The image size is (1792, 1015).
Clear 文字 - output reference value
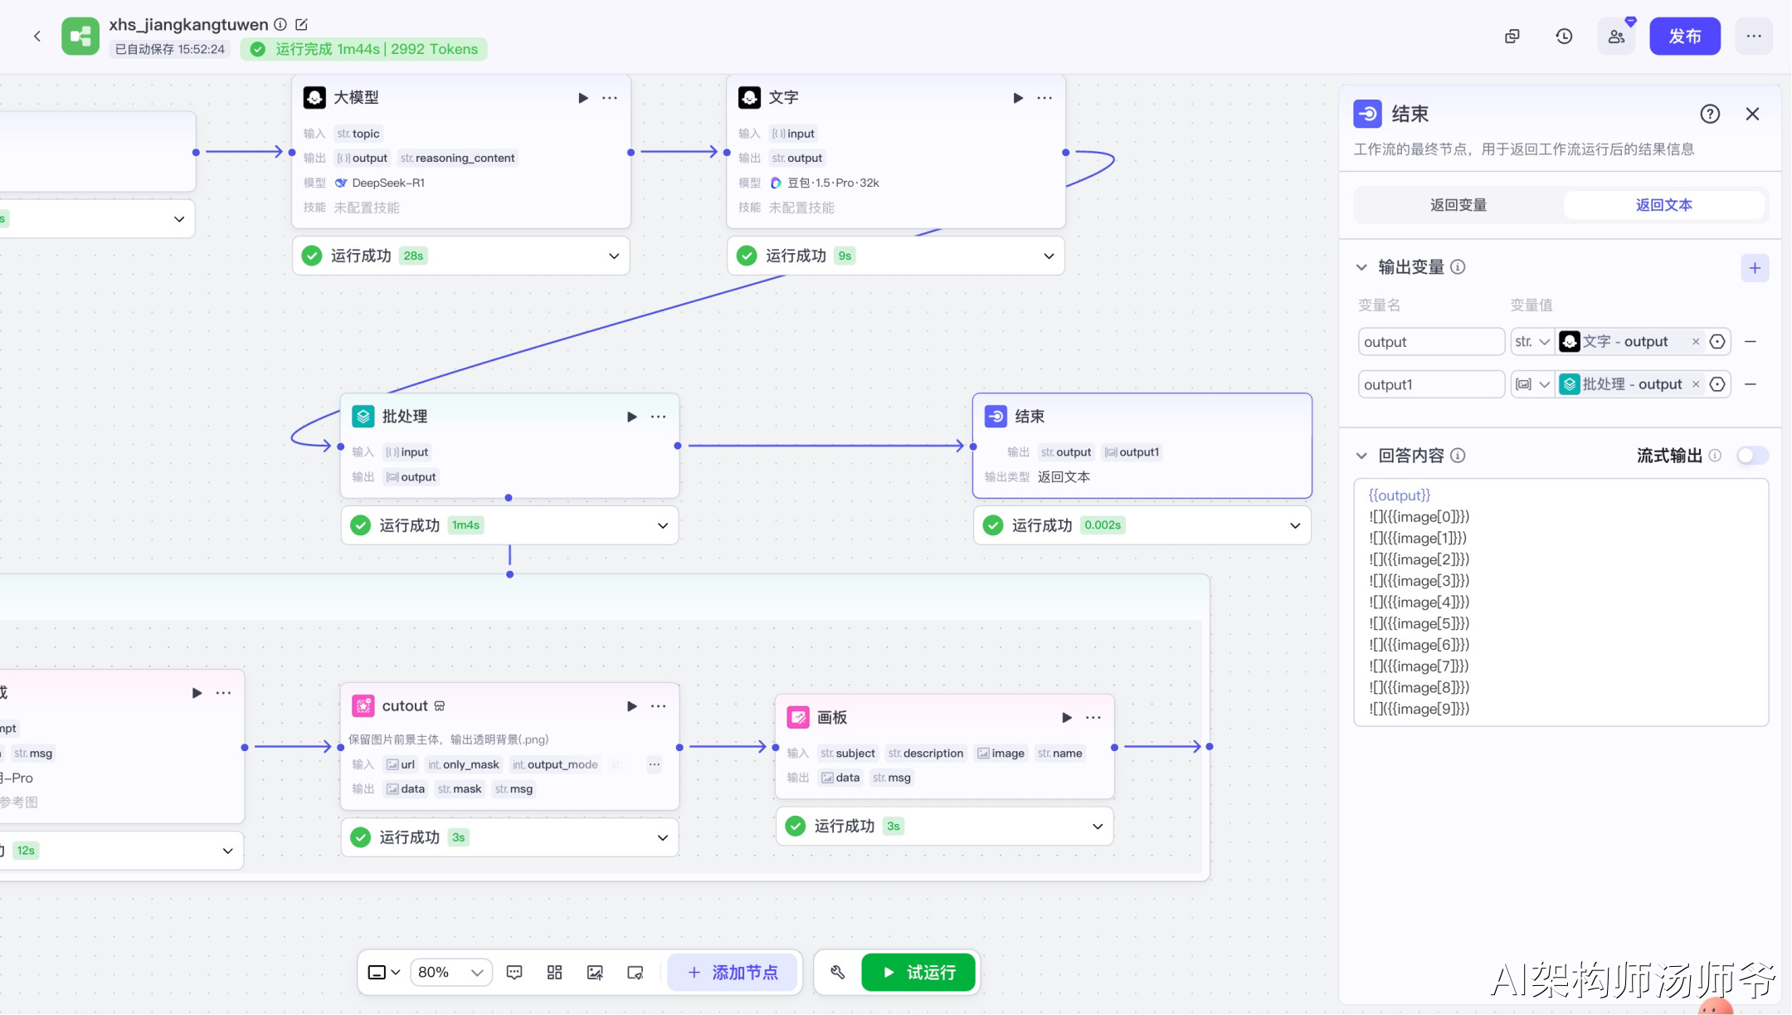(x=1696, y=341)
